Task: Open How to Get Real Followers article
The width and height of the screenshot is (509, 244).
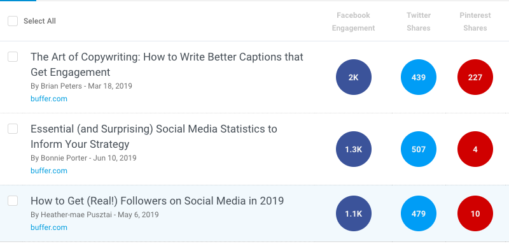Action: (x=157, y=201)
